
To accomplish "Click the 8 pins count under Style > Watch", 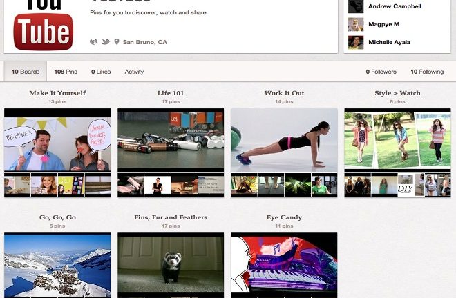I will (397, 101).
